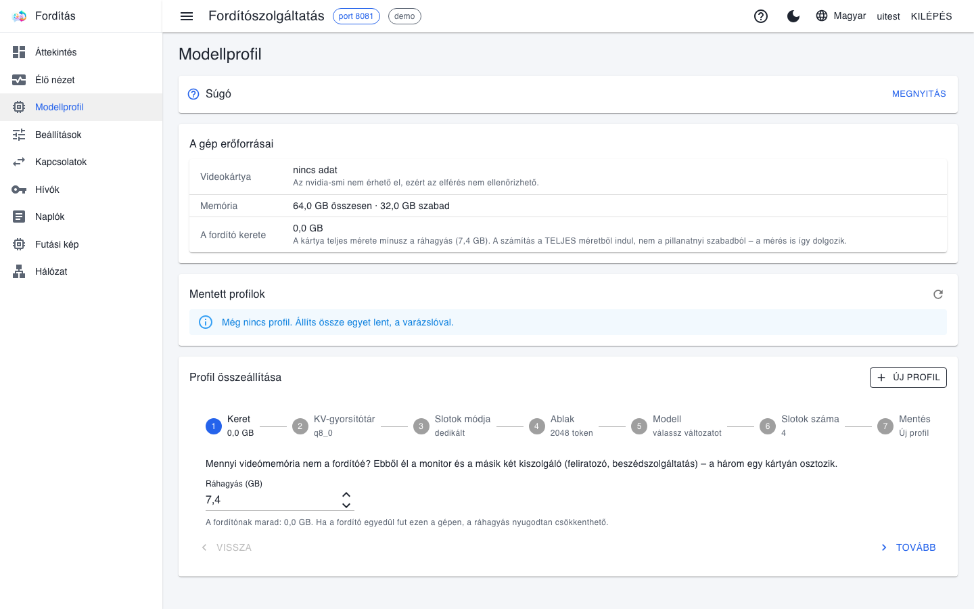Expand Súgó panel with MEGNYITÁS
Image resolution: width=974 pixels, height=609 pixels.
click(919, 94)
